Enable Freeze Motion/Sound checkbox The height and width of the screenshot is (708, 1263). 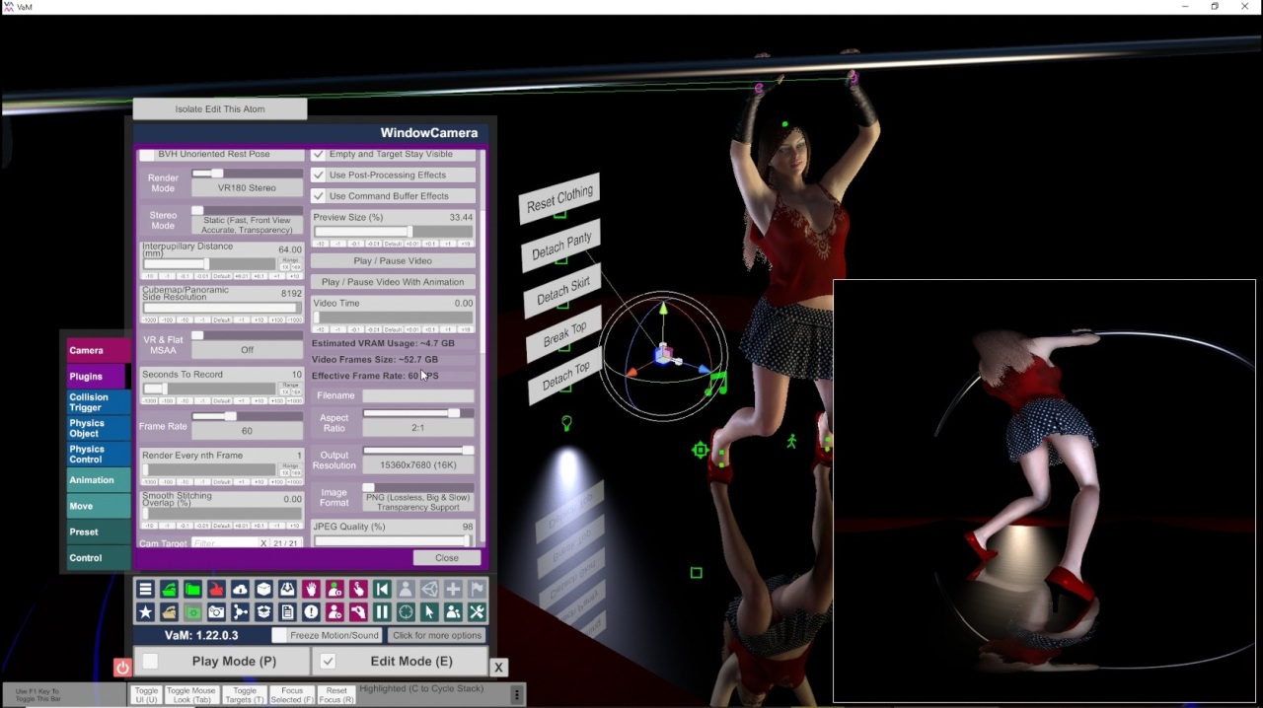click(279, 635)
